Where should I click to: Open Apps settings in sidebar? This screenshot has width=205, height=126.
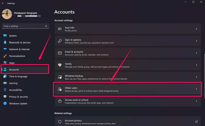(x=12, y=63)
